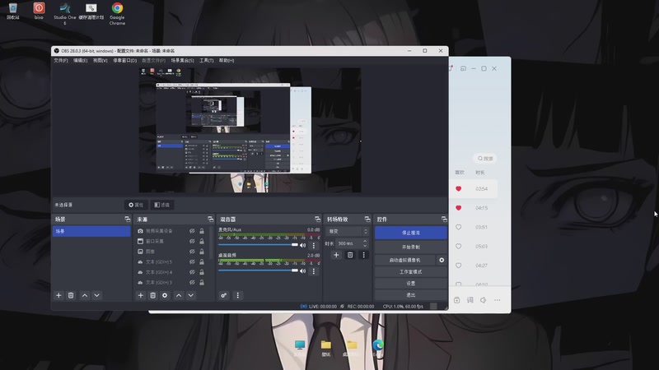Open mini-mode icon in music player titlebar
659x370 pixels.
pyautogui.click(x=463, y=68)
